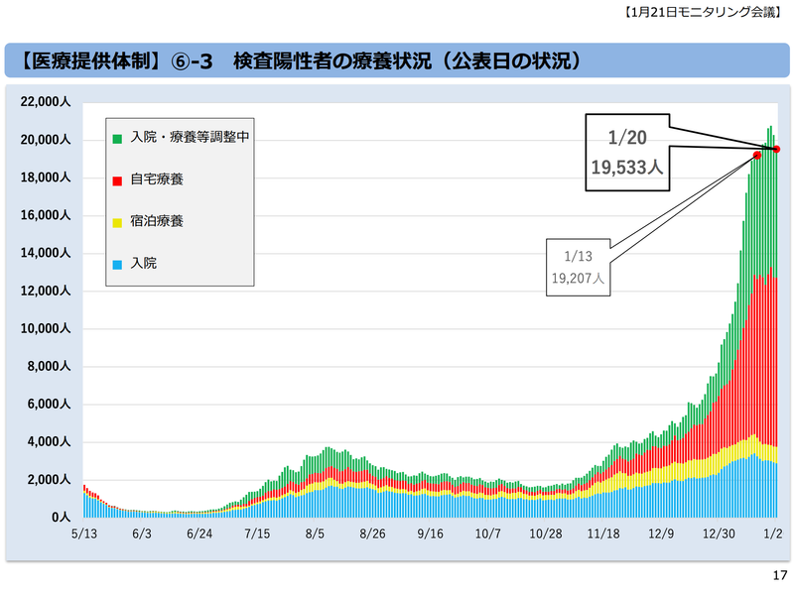
Task: Click the 9/16 x-axis date label
Action: [431, 534]
